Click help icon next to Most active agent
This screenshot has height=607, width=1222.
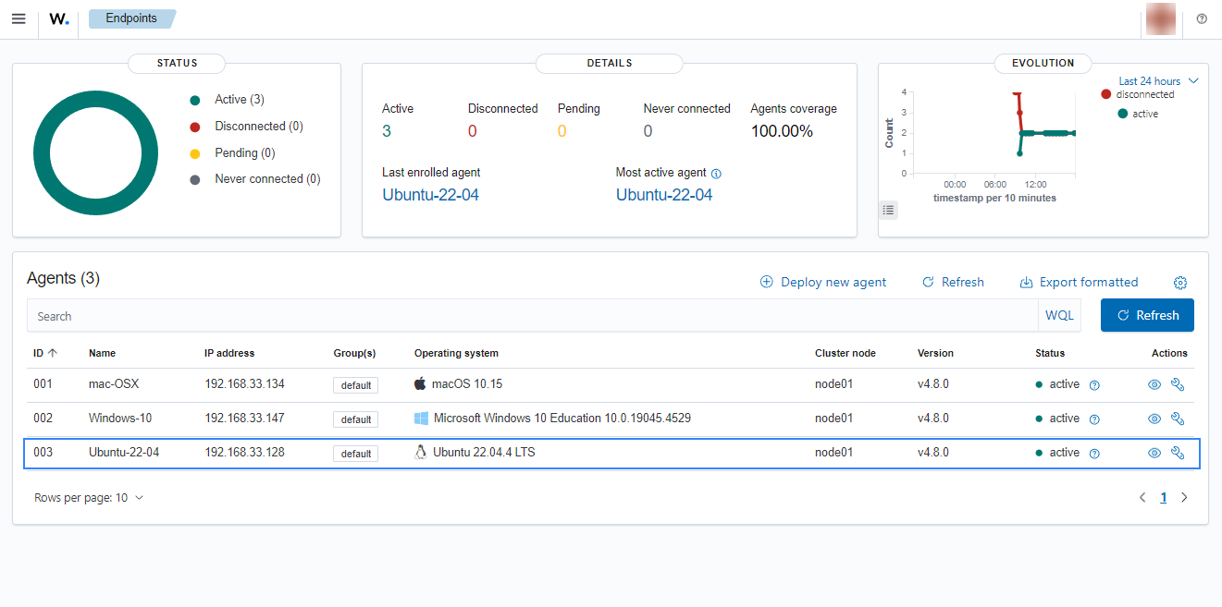coord(718,173)
